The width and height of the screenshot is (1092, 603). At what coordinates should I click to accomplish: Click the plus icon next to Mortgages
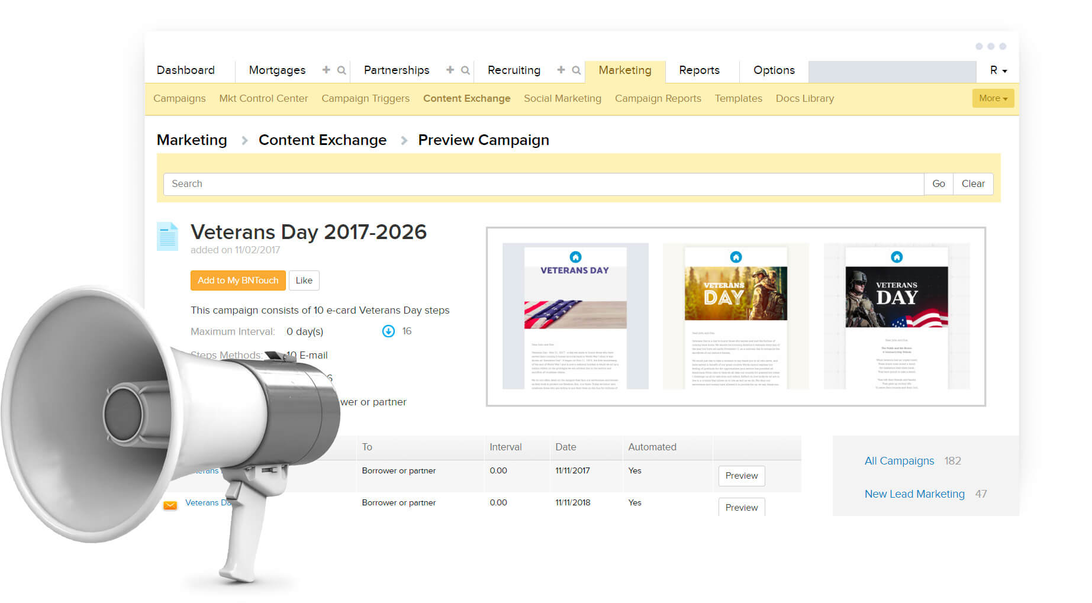(325, 70)
